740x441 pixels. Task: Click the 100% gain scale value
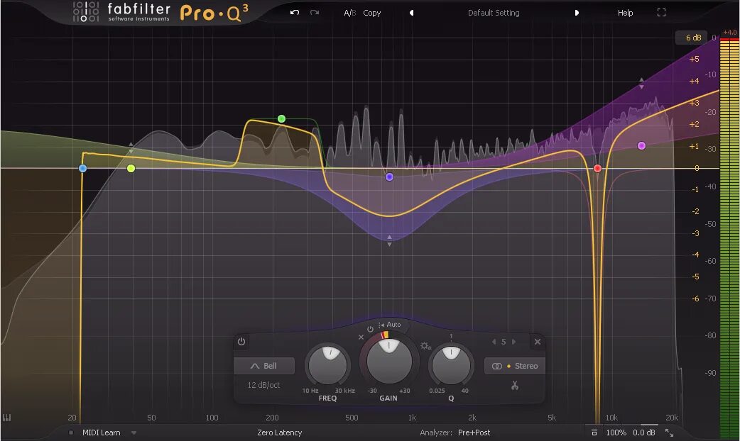point(616,432)
